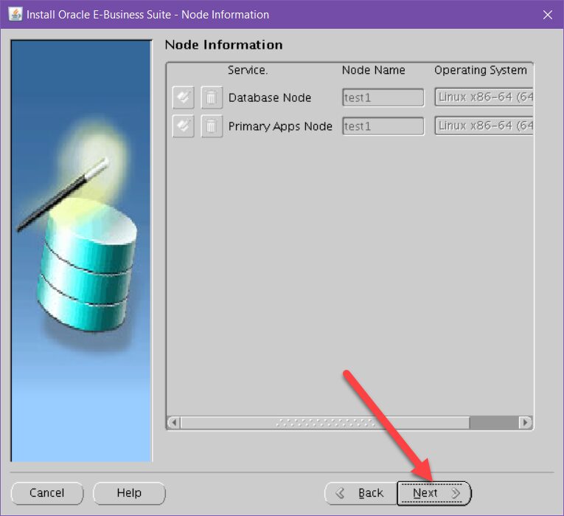Click the Java icon in the title bar
Image resolution: width=564 pixels, height=516 pixels.
(x=15, y=15)
